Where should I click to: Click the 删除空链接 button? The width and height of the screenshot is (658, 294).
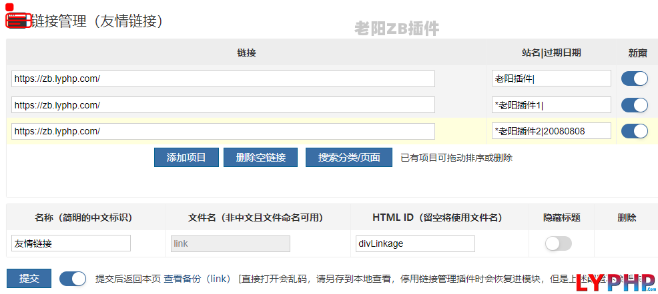click(260, 158)
